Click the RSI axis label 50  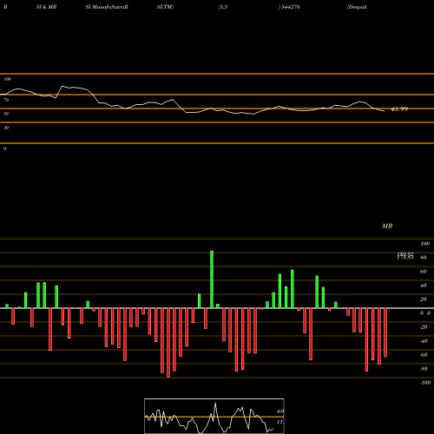coord(6,114)
